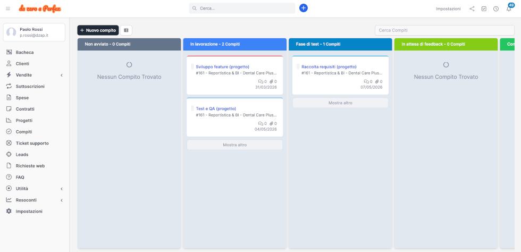Click attachment icon on Raccolta requisiti card
This screenshot has width=521, height=252.
377,81
